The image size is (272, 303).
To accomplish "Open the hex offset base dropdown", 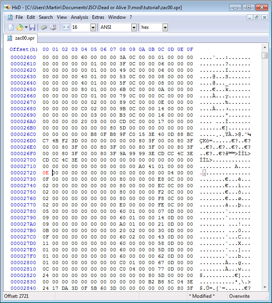I will pos(165,27).
